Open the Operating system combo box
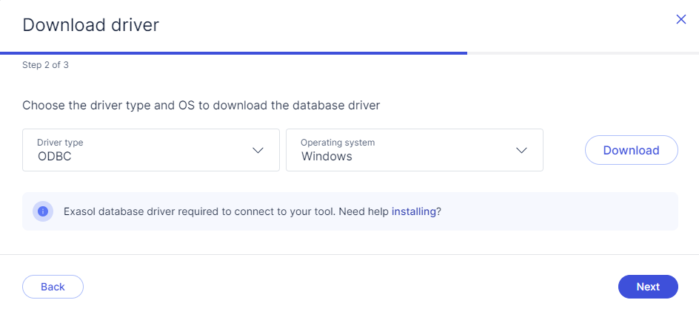Image resolution: width=699 pixels, height=317 pixels. click(x=415, y=150)
